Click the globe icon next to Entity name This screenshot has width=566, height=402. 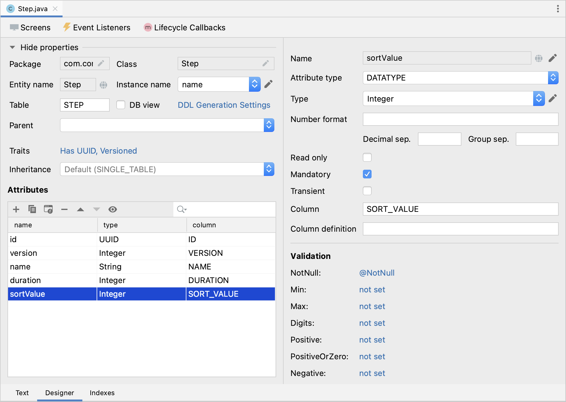pos(103,84)
